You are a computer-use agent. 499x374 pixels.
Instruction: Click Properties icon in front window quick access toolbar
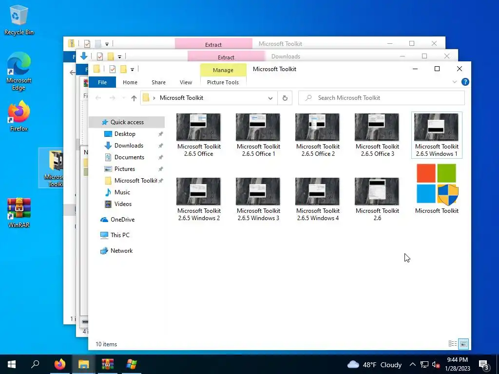click(113, 69)
